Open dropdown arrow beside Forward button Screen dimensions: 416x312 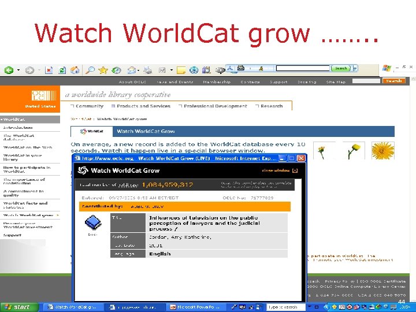click(x=39, y=70)
